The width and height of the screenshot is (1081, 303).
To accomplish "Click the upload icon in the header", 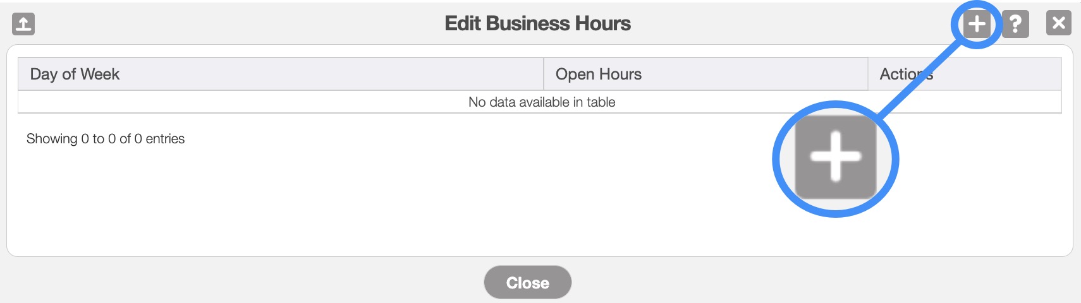I will [23, 24].
